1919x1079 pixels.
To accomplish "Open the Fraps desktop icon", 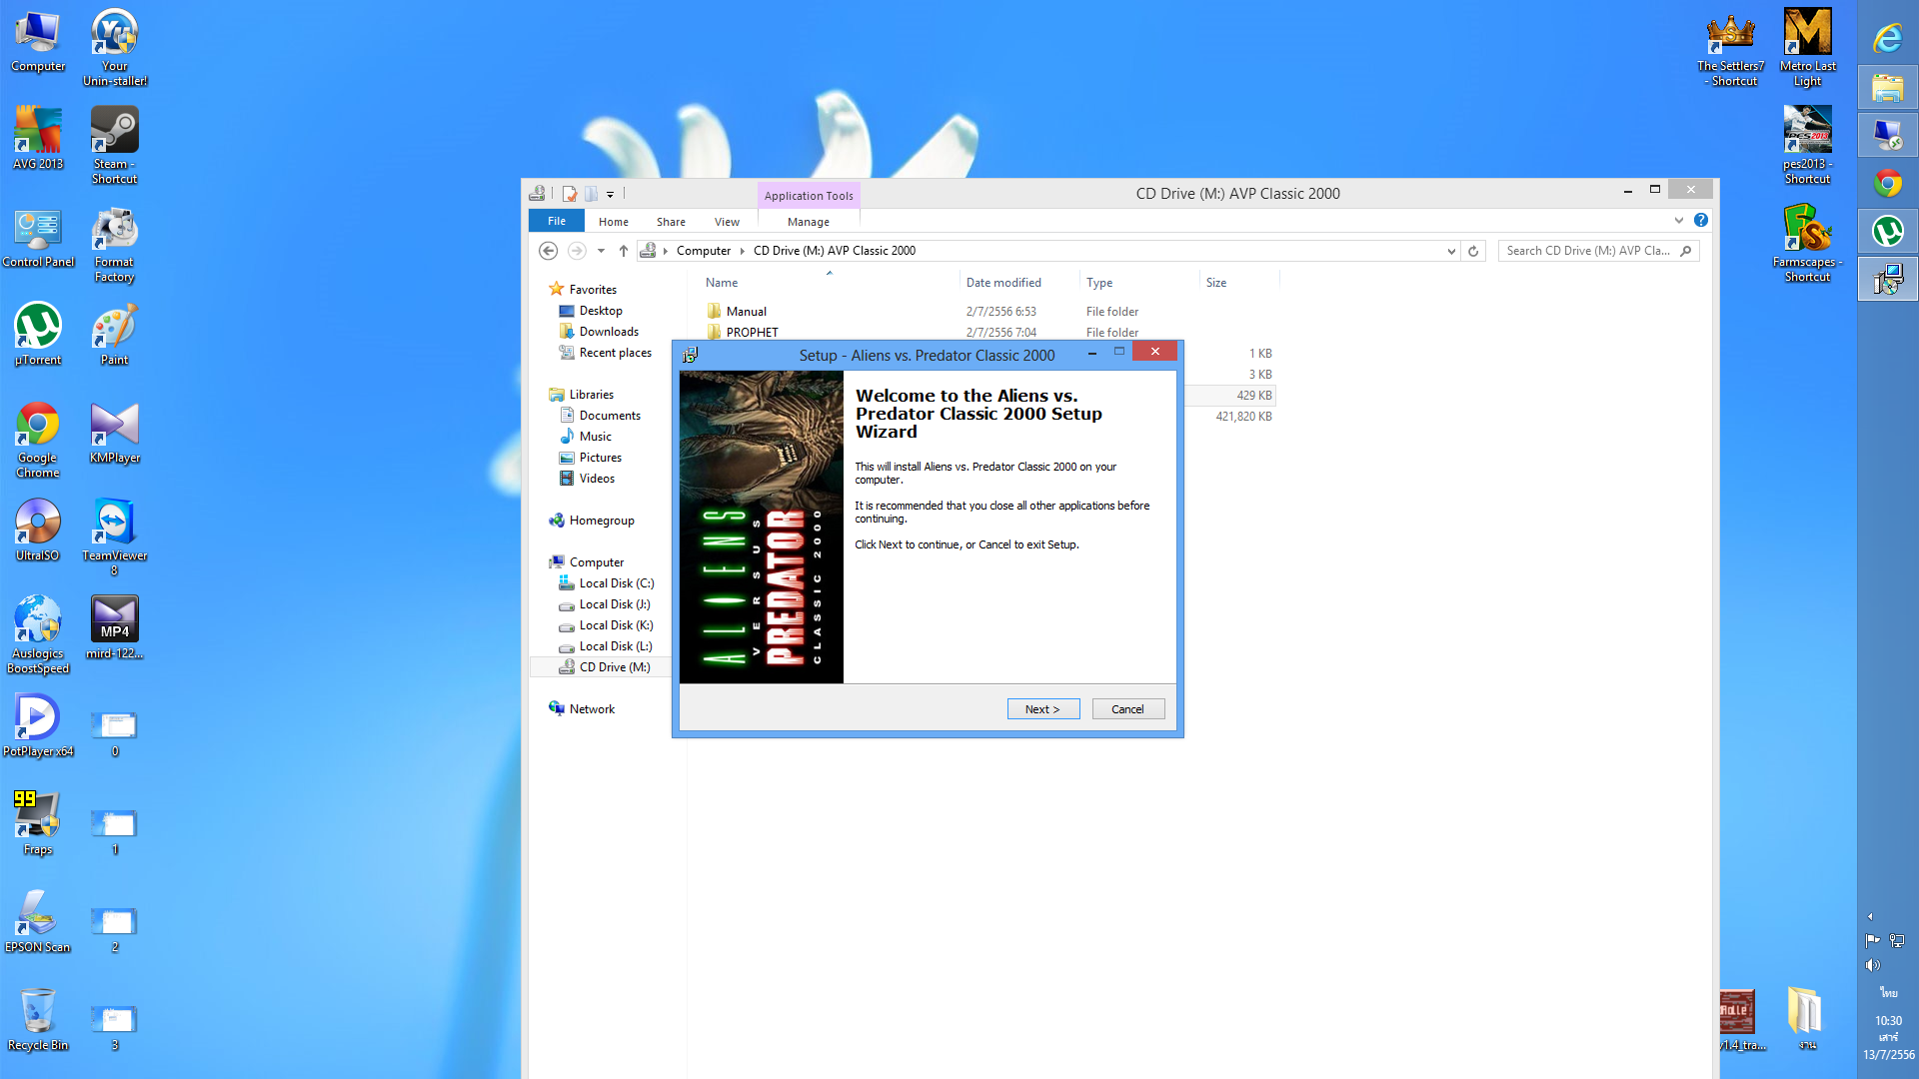I will pos(38,817).
